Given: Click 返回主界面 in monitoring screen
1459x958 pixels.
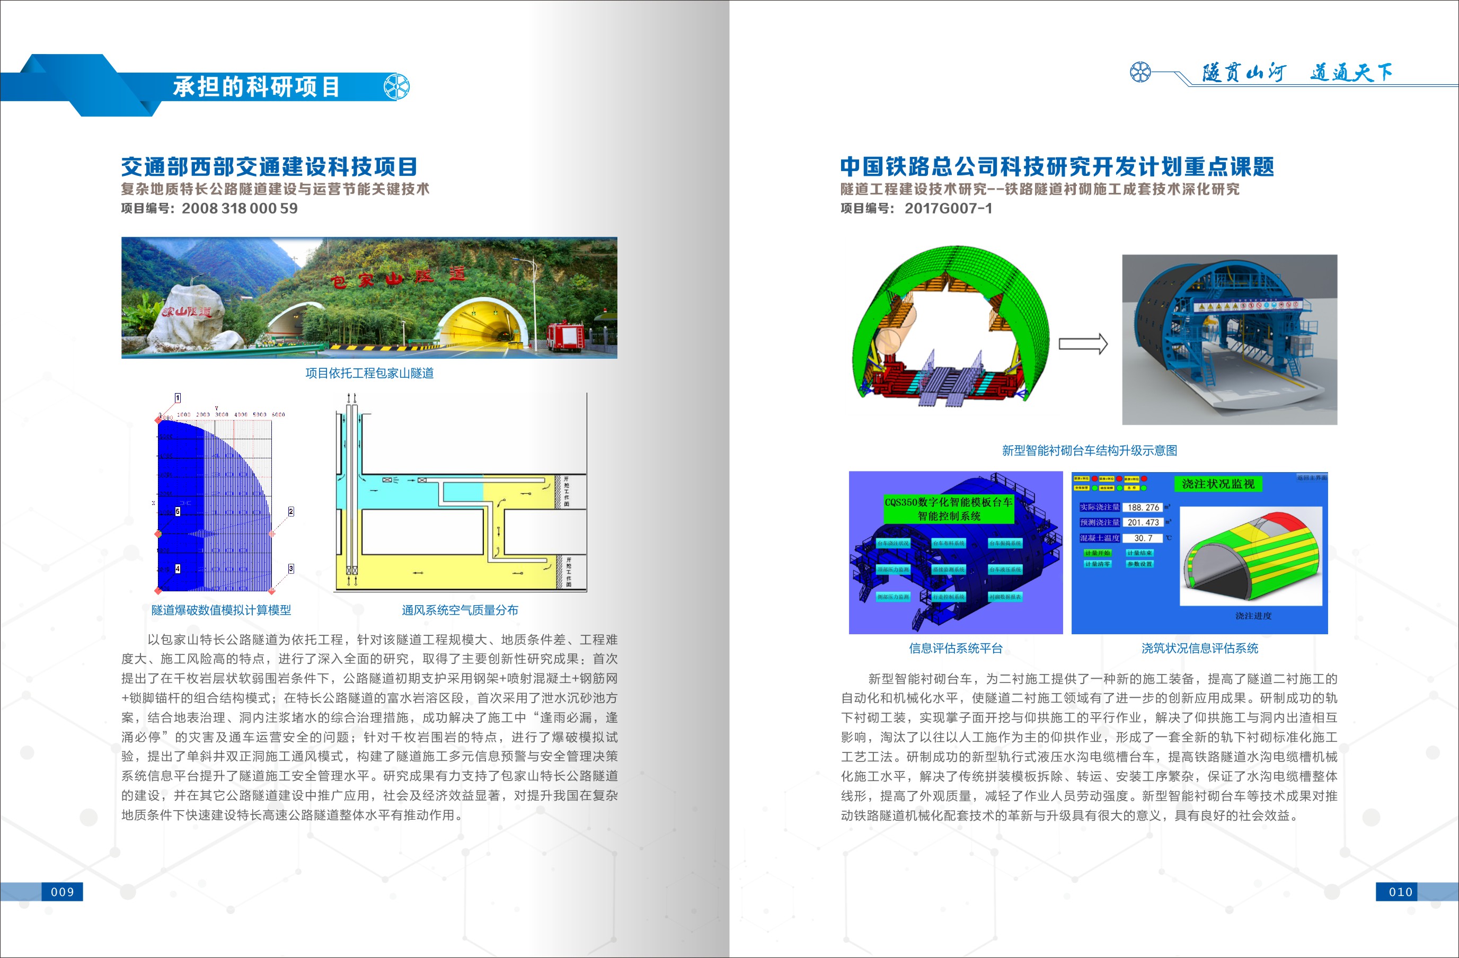Looking at the screenshot, I should coord(1312,477).
